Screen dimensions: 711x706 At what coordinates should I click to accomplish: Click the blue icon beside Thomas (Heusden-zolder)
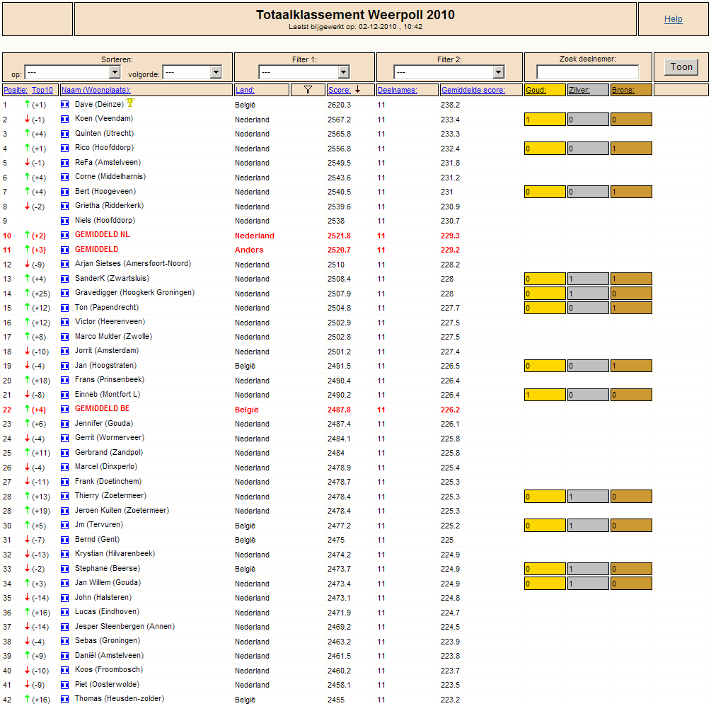pos(65,700)
